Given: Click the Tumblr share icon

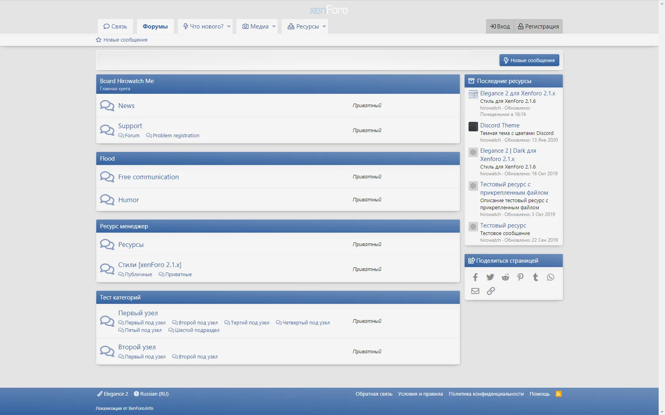Looking at the screenshot, I should [535, 277].
